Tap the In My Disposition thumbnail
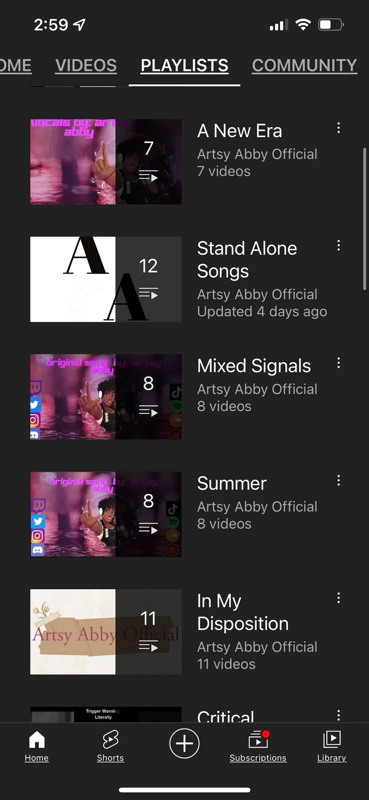 [x=106, y=632]
